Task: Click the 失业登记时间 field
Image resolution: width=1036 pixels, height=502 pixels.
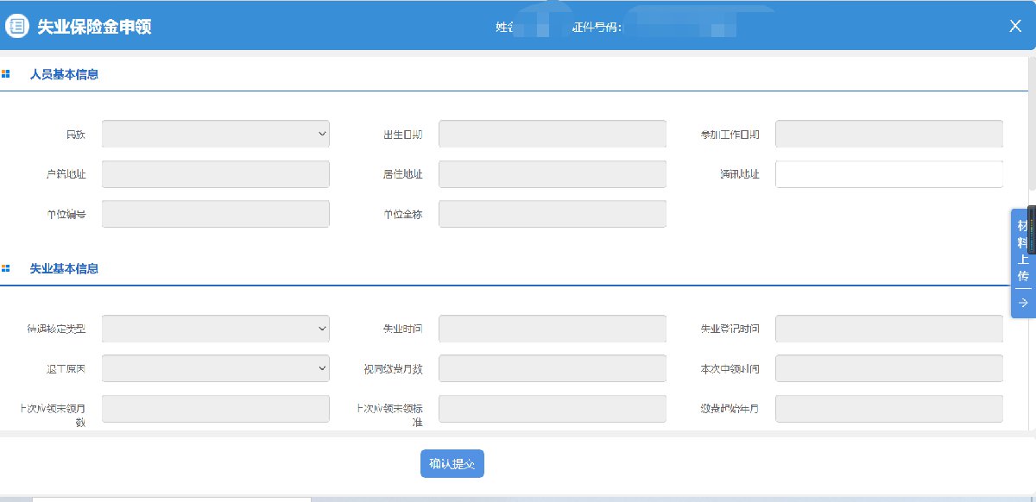Action: point(888,329)
